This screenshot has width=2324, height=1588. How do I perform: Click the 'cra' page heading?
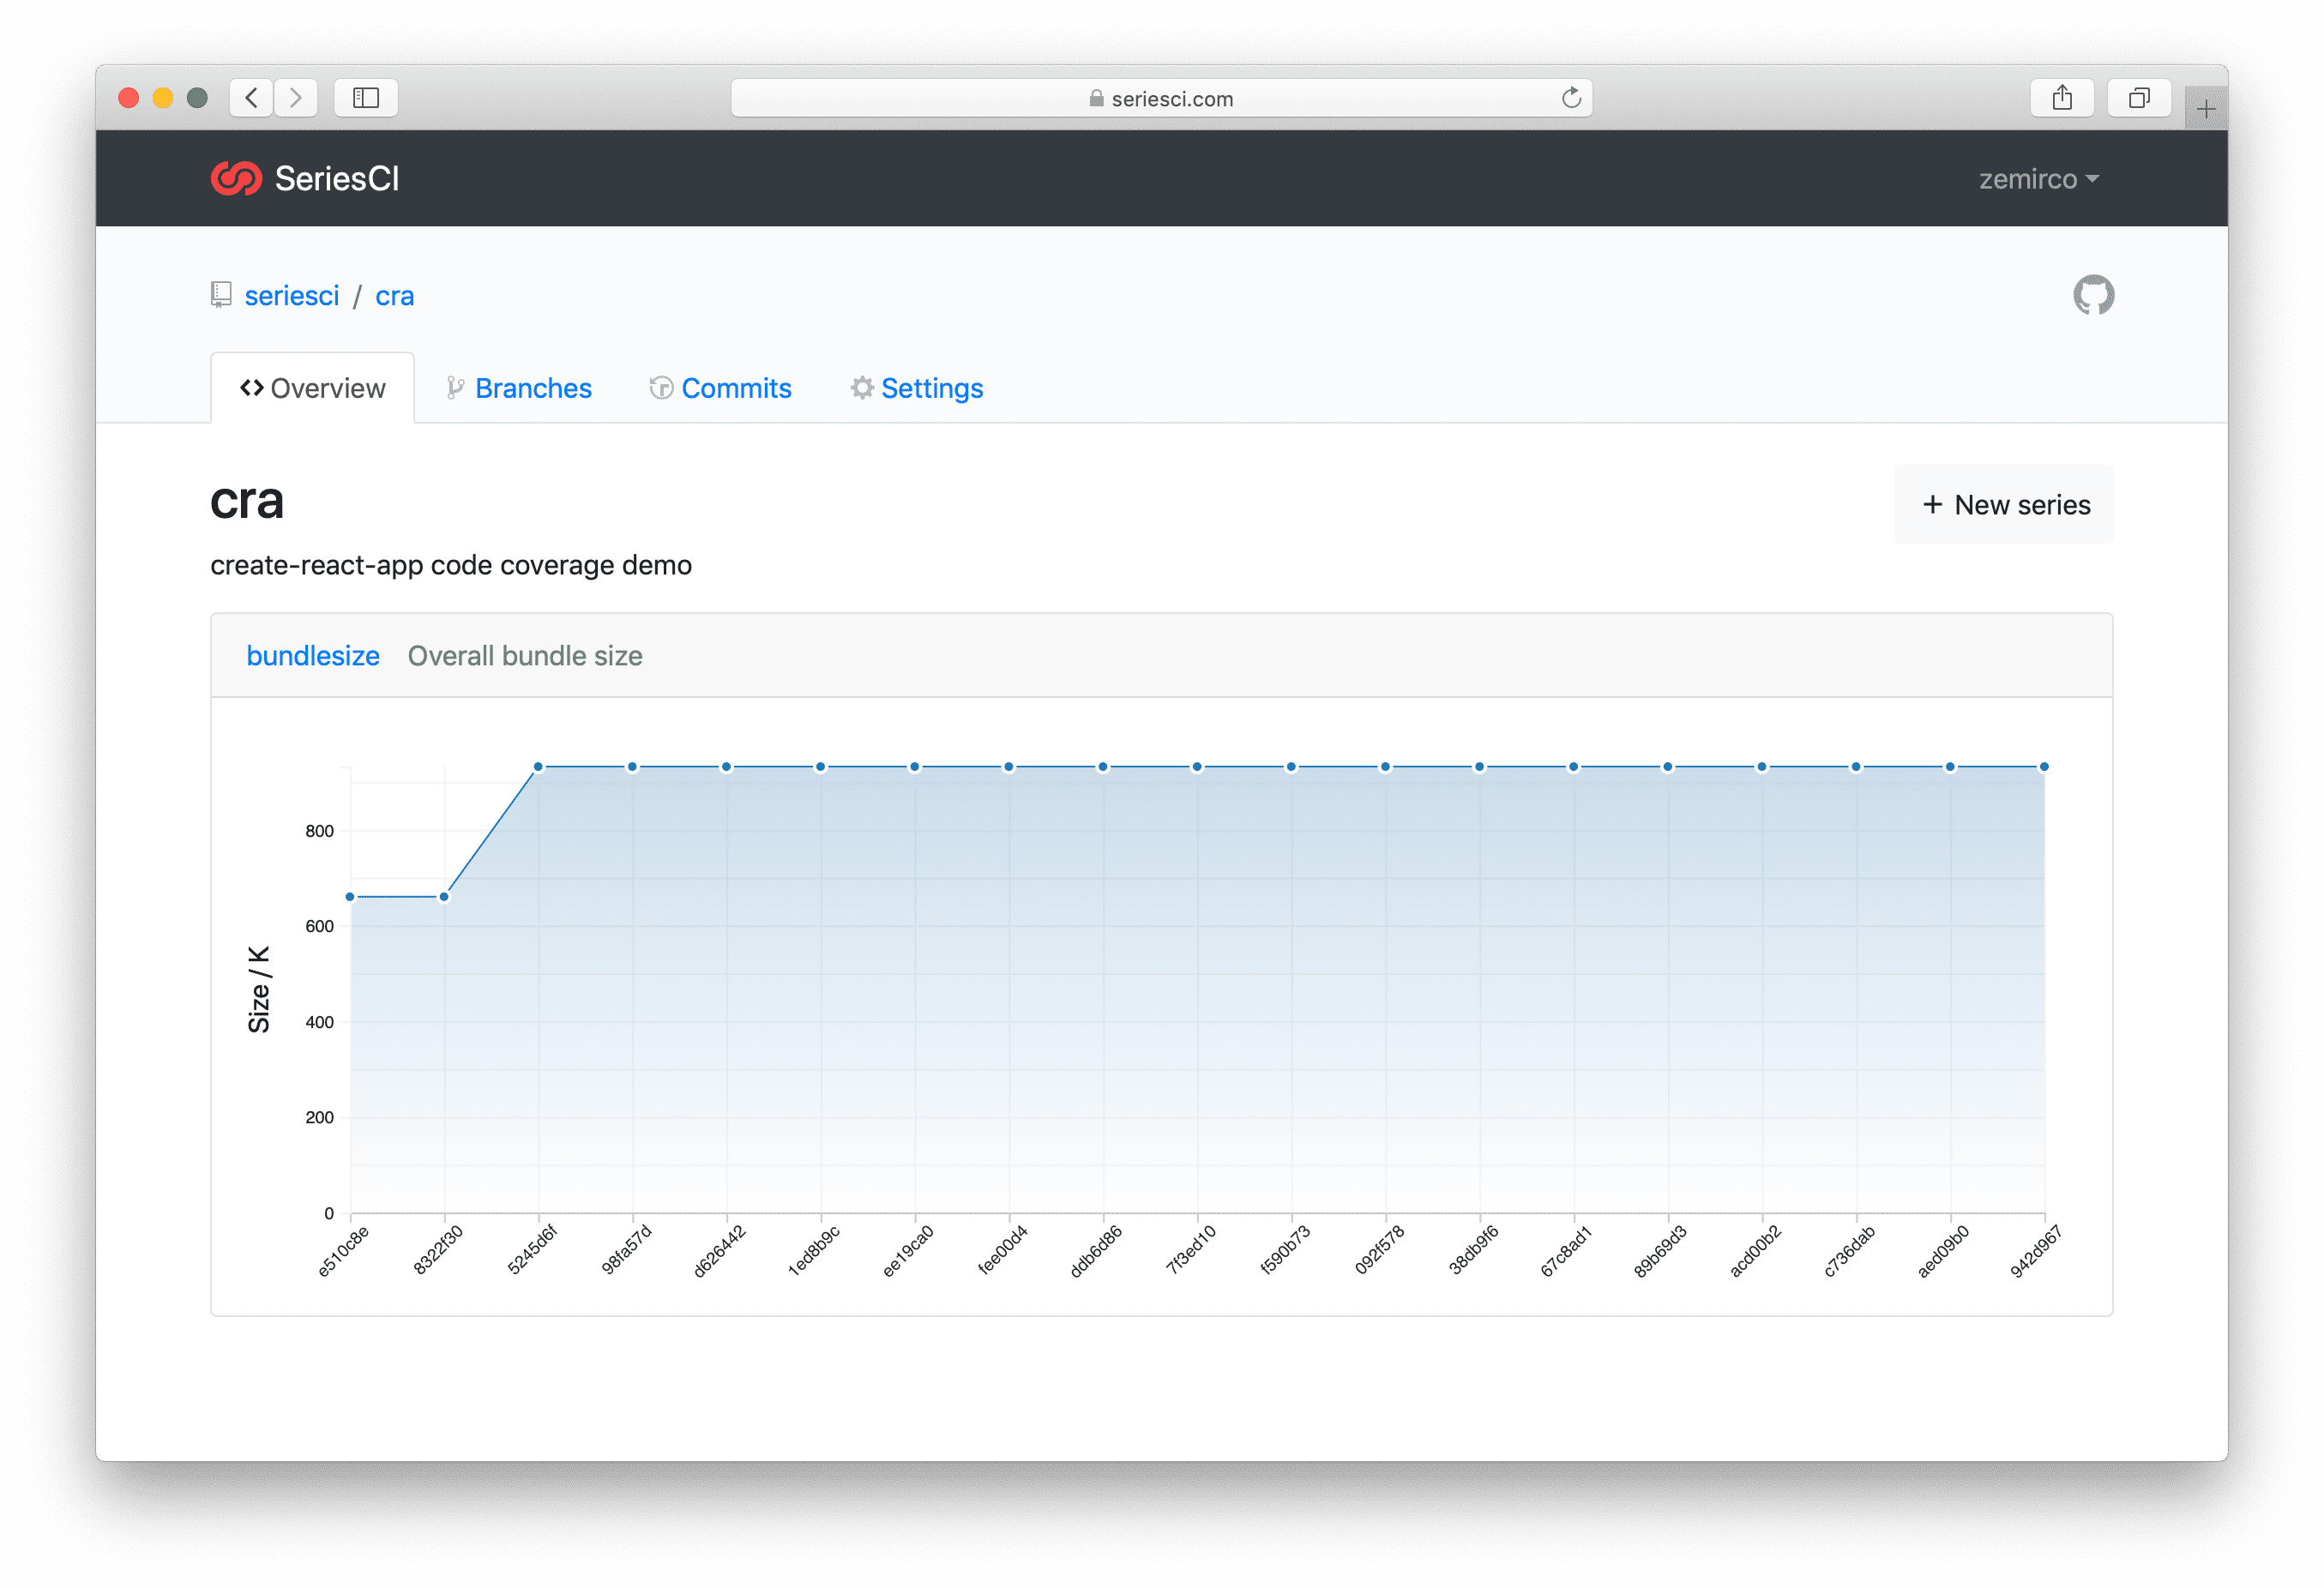point(247,501)
